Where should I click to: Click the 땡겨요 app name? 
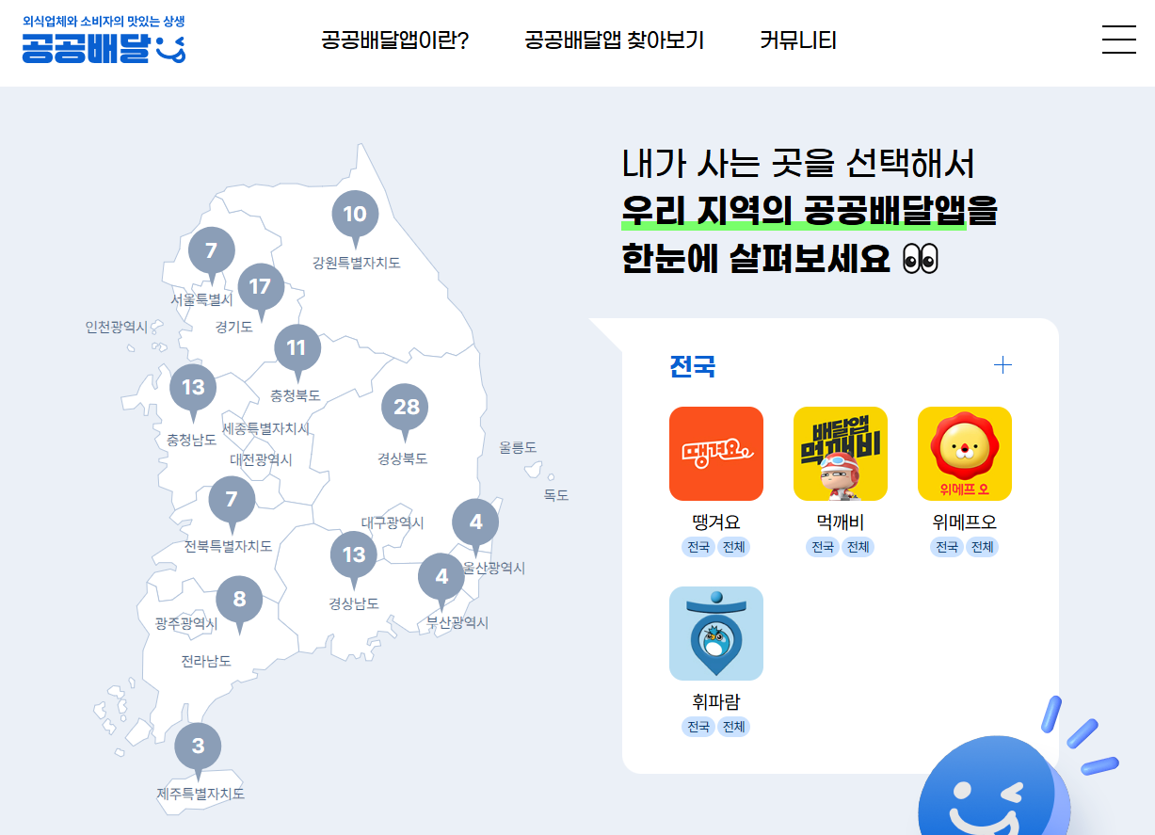pos(716,522)
